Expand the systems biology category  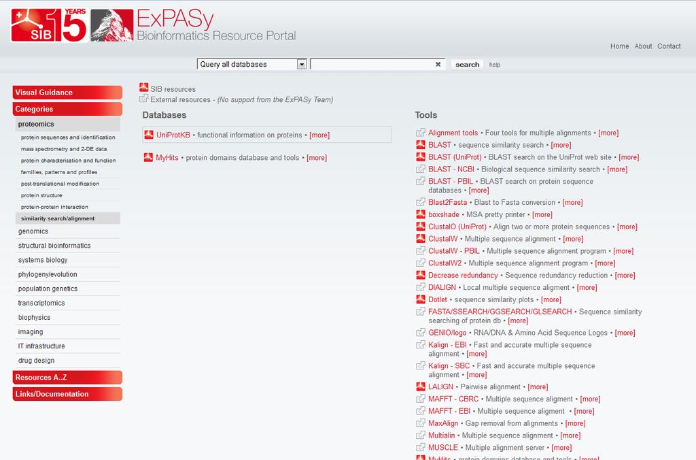pos(68,260)
